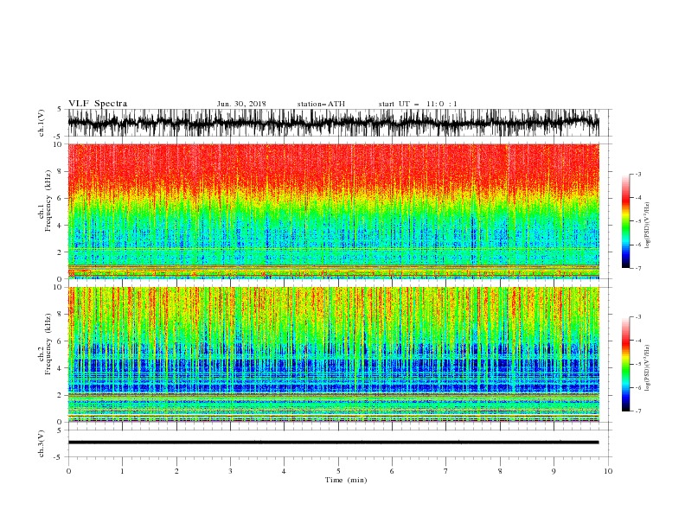Screen dimensions: 685x529
Task: Click time axis tick label "0"
Action: coord(68,471)
